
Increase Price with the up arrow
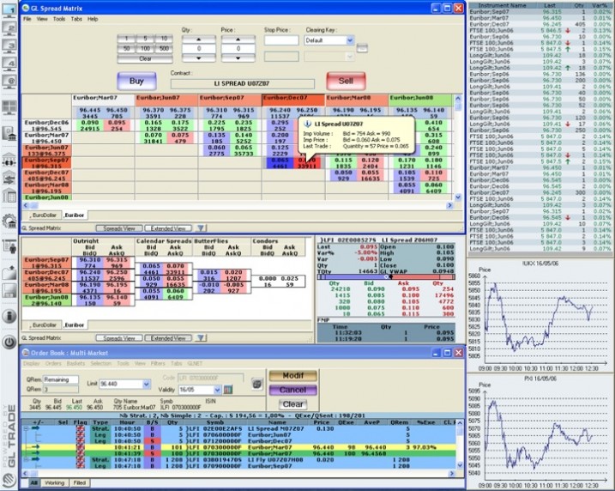point(238,39)
